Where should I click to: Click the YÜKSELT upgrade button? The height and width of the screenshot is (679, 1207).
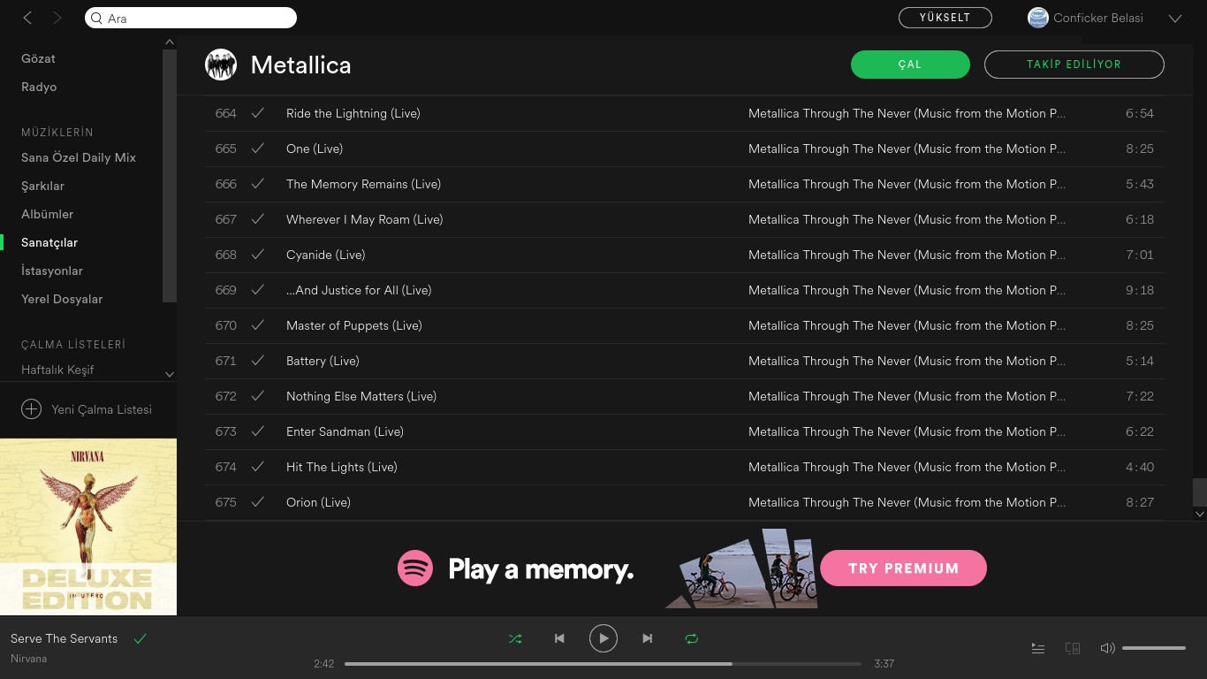point(945,18)
